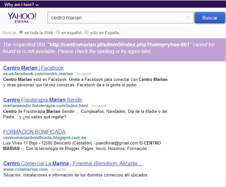
Task: Pick the 'sólo en España' radio option
Action: (x=87, y=32)
